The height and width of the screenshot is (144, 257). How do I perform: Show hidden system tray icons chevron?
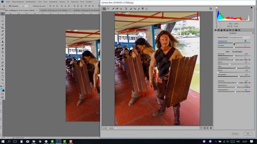tap(216, 141)
